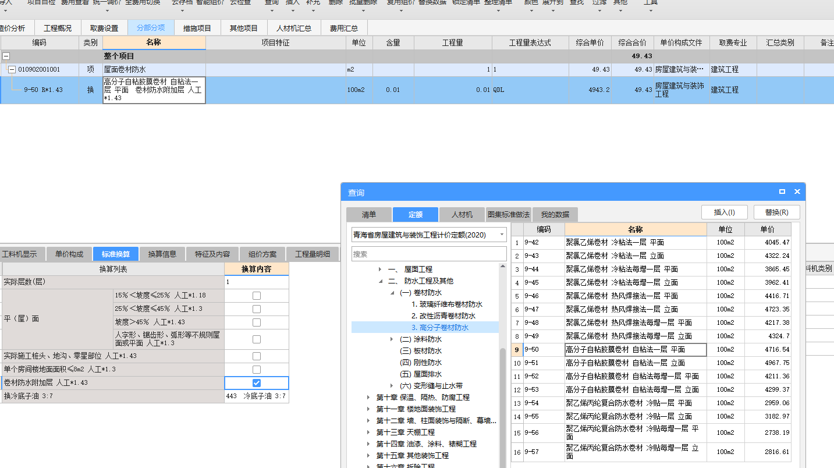Collapse (一) 卷材防水 tree node
This screenshot has width=834, height=468.
point(392,293)
